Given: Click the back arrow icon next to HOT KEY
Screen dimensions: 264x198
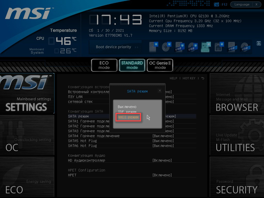Looking at the screenshot, I should (203, 78).
